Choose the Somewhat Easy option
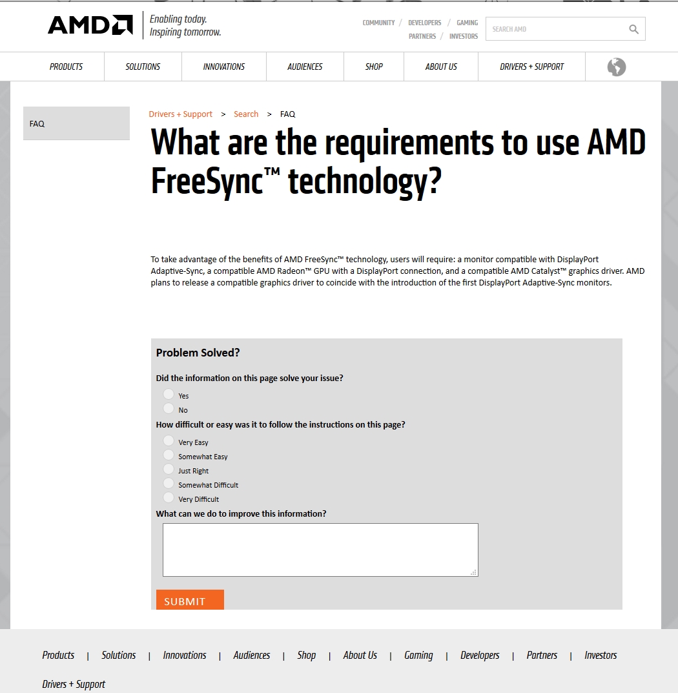 pyautogui.click(x=169, y=454)
